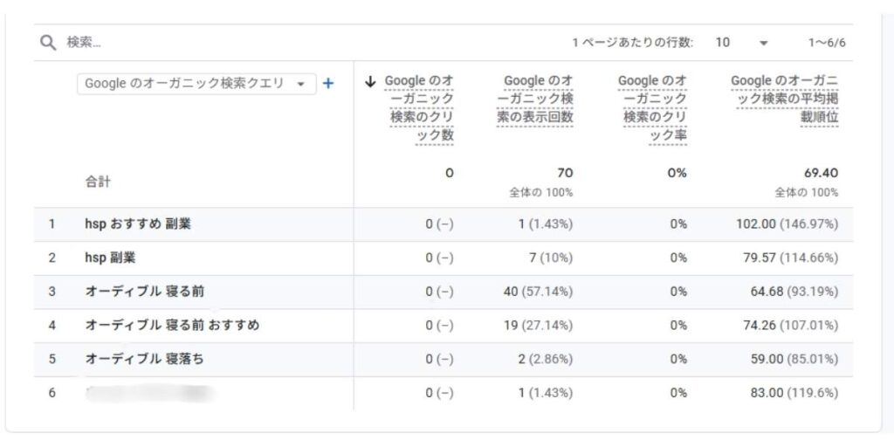Click the 1〜6/6 pagination range text

point(826,42)
